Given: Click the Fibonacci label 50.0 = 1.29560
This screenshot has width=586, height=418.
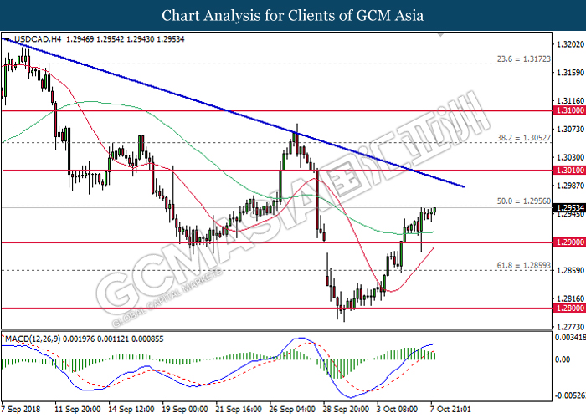Looking at the screenshot, I should coord(523,201).
